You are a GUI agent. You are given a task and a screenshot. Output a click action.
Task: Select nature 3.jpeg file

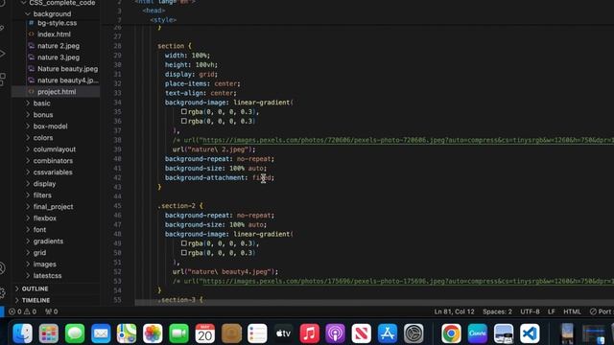(59, 57)
